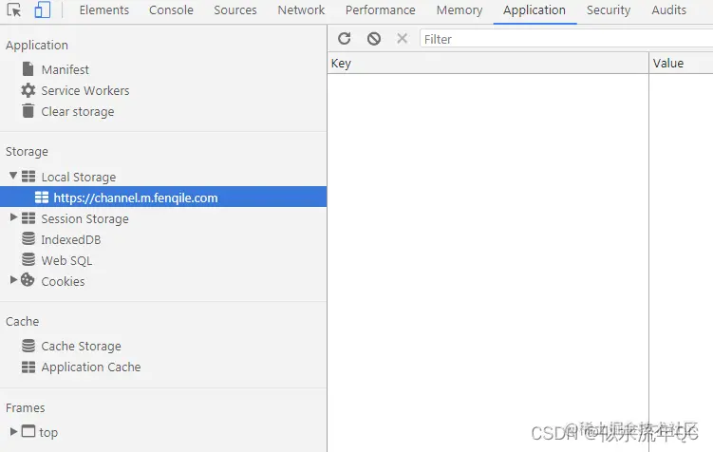Open the Sources tab
713x452 pixels.
point(235,10)
